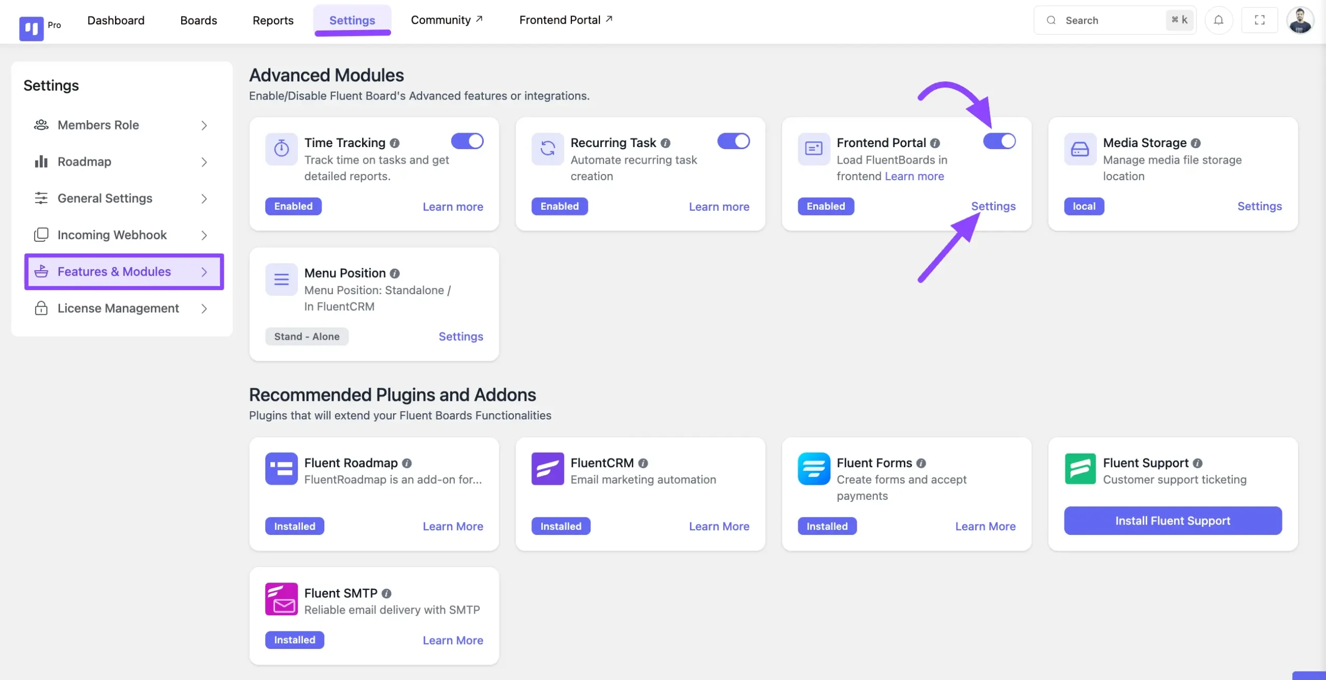1326x680 pixels.
Task: Turn off the Recurring Task switch
Action: coord(733,141)
